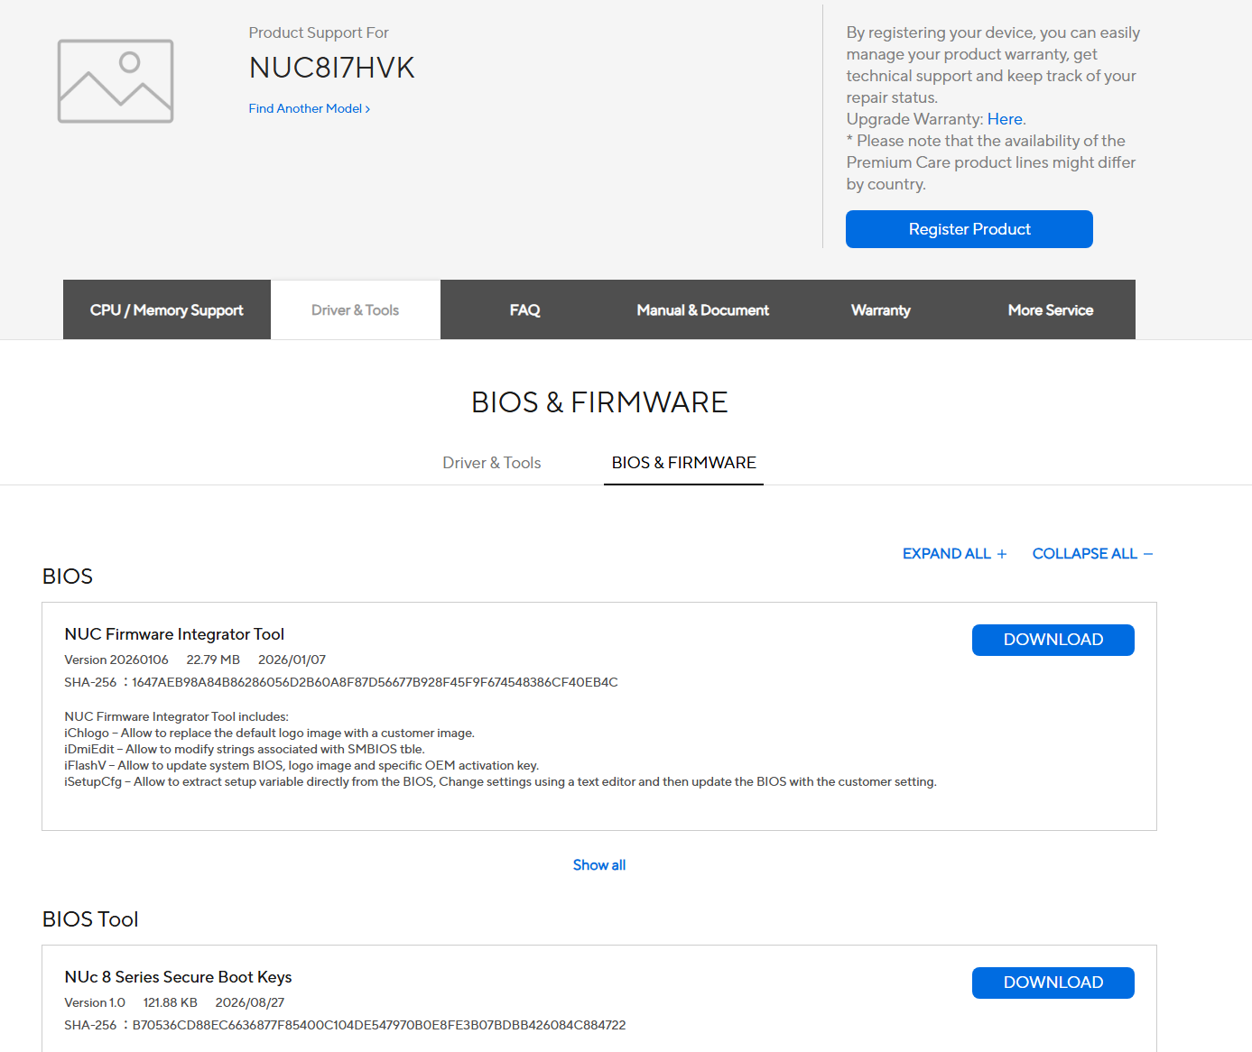Click the NUc 8 Series Secure Boot Keys title
The height and width of the screenshot is (1052, 1252).
[x=178, y=977]
